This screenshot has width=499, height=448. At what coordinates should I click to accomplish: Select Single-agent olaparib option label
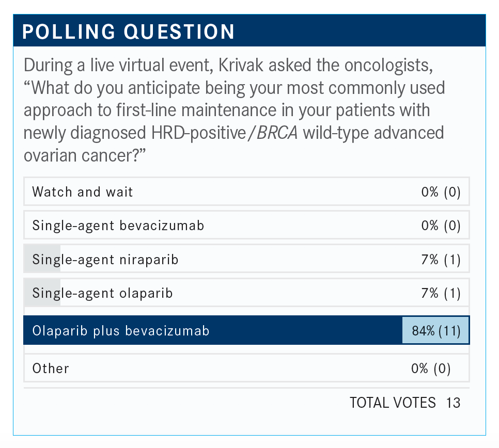pos(102,293)
